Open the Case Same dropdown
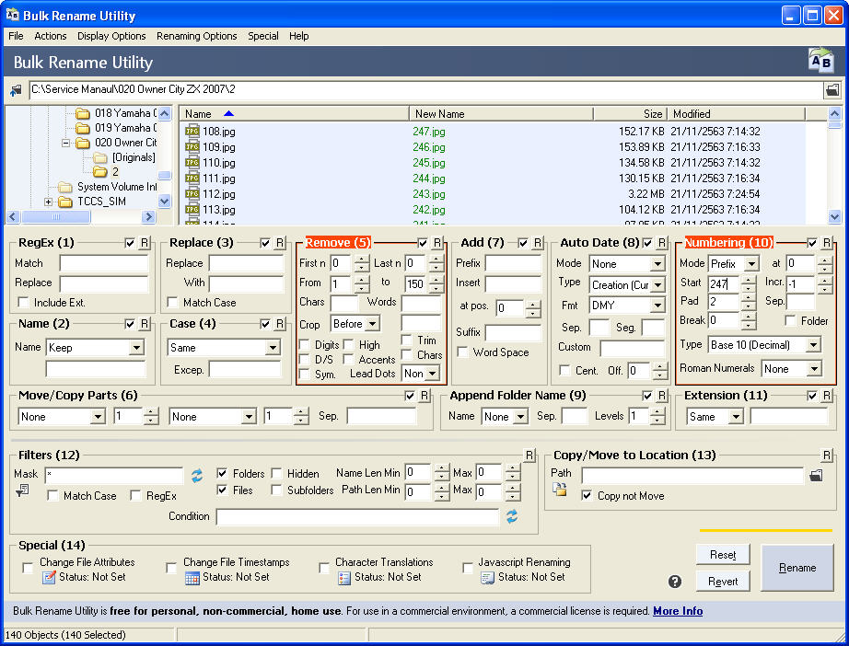This screenshot has width=849, height=646. (272, 348)
